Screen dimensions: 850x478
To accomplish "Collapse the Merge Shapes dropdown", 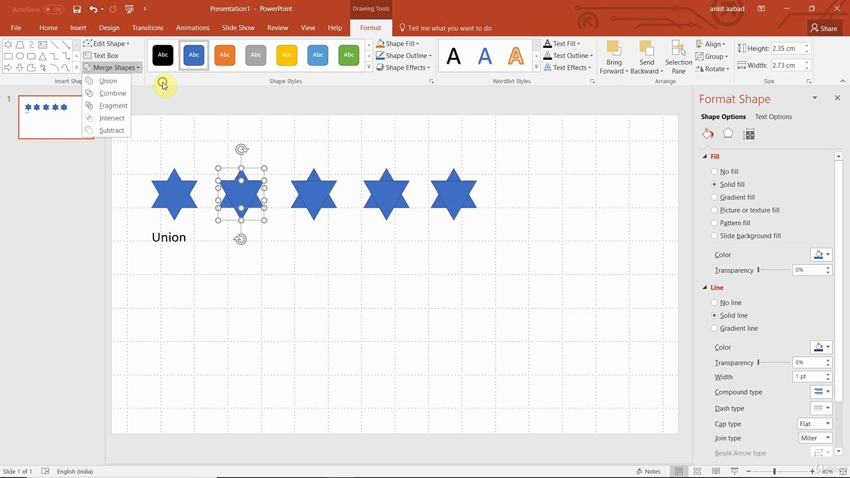I will coord(112,68).
